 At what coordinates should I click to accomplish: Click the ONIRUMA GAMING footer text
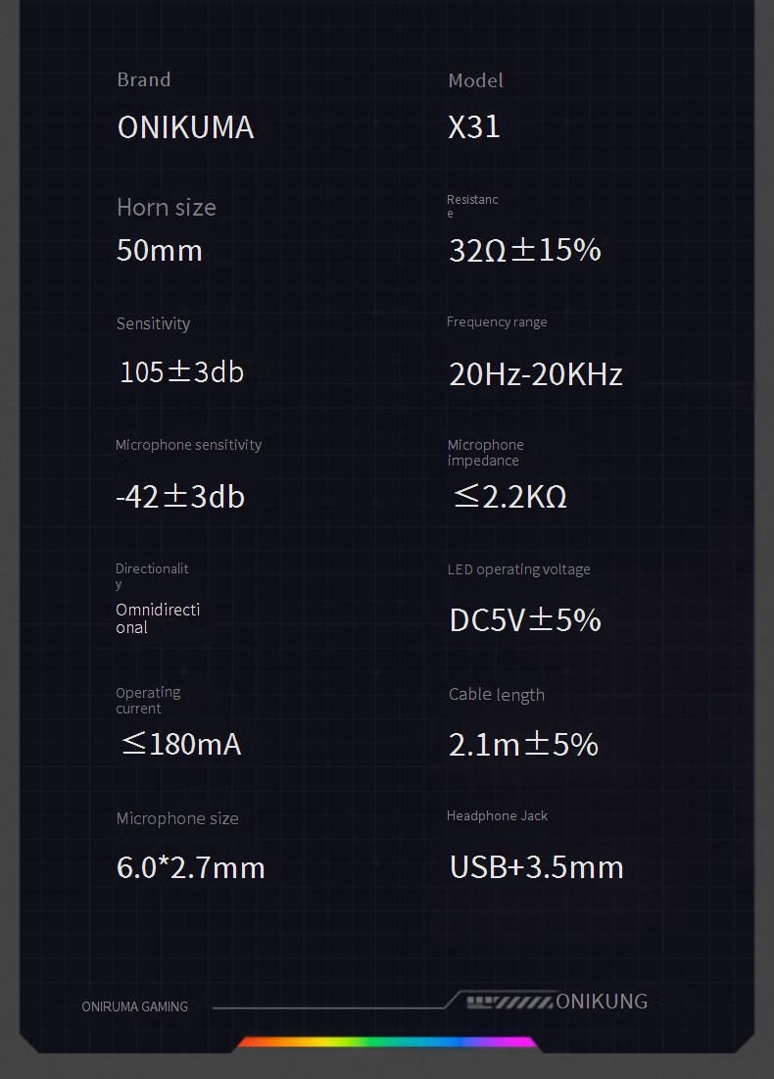click(134, 1006)
